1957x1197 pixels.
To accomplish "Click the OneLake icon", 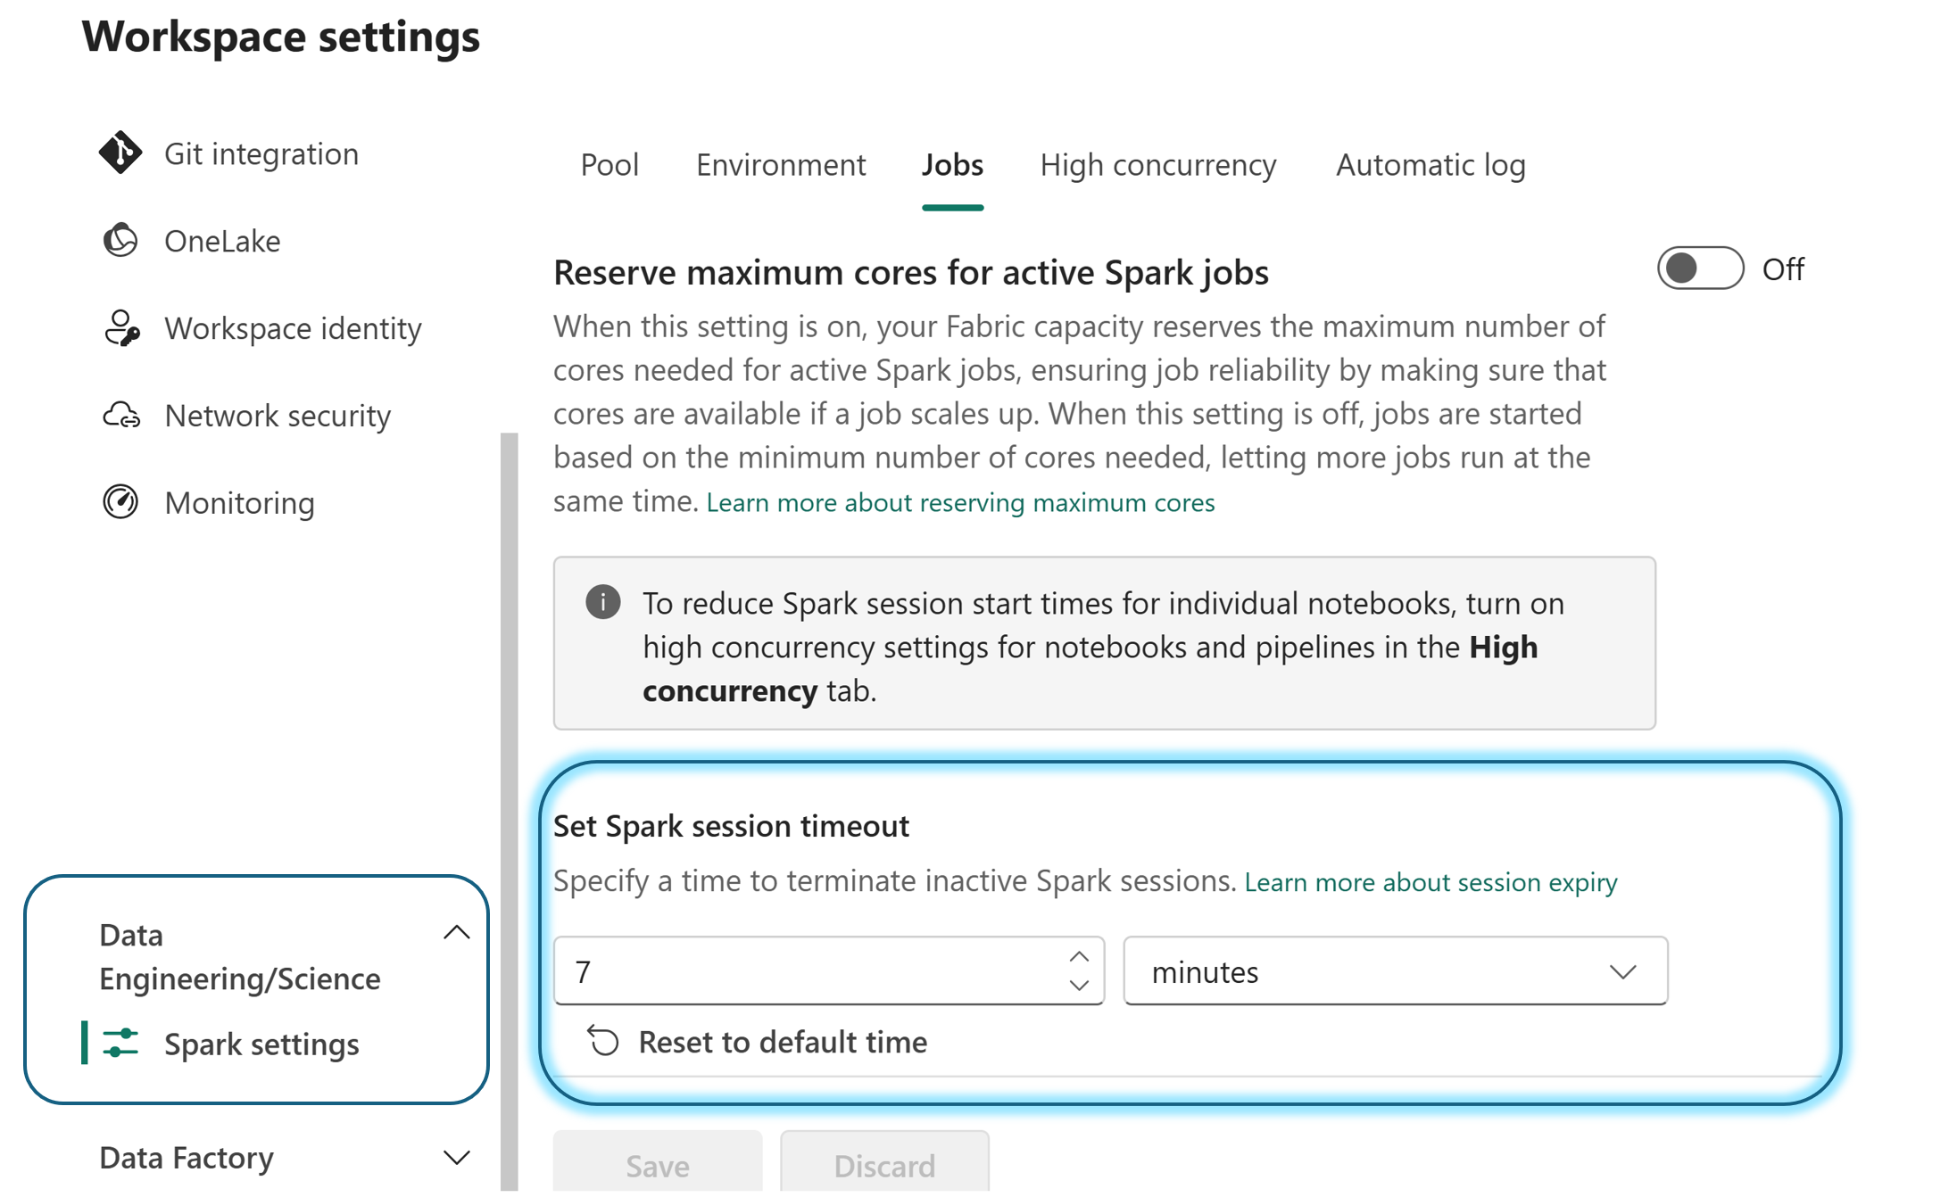I will pyautogui.click(x=121, y=240).
